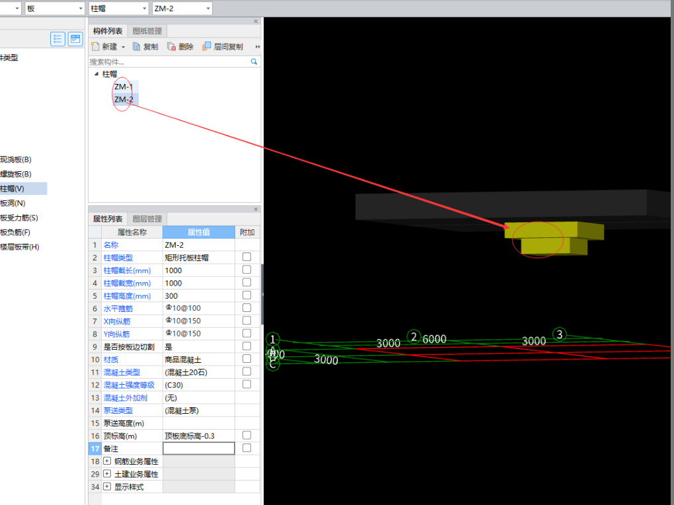Tick the 柱帽高度 附加 checkbox
Screen dimensions: 674x505
[246, 295]
